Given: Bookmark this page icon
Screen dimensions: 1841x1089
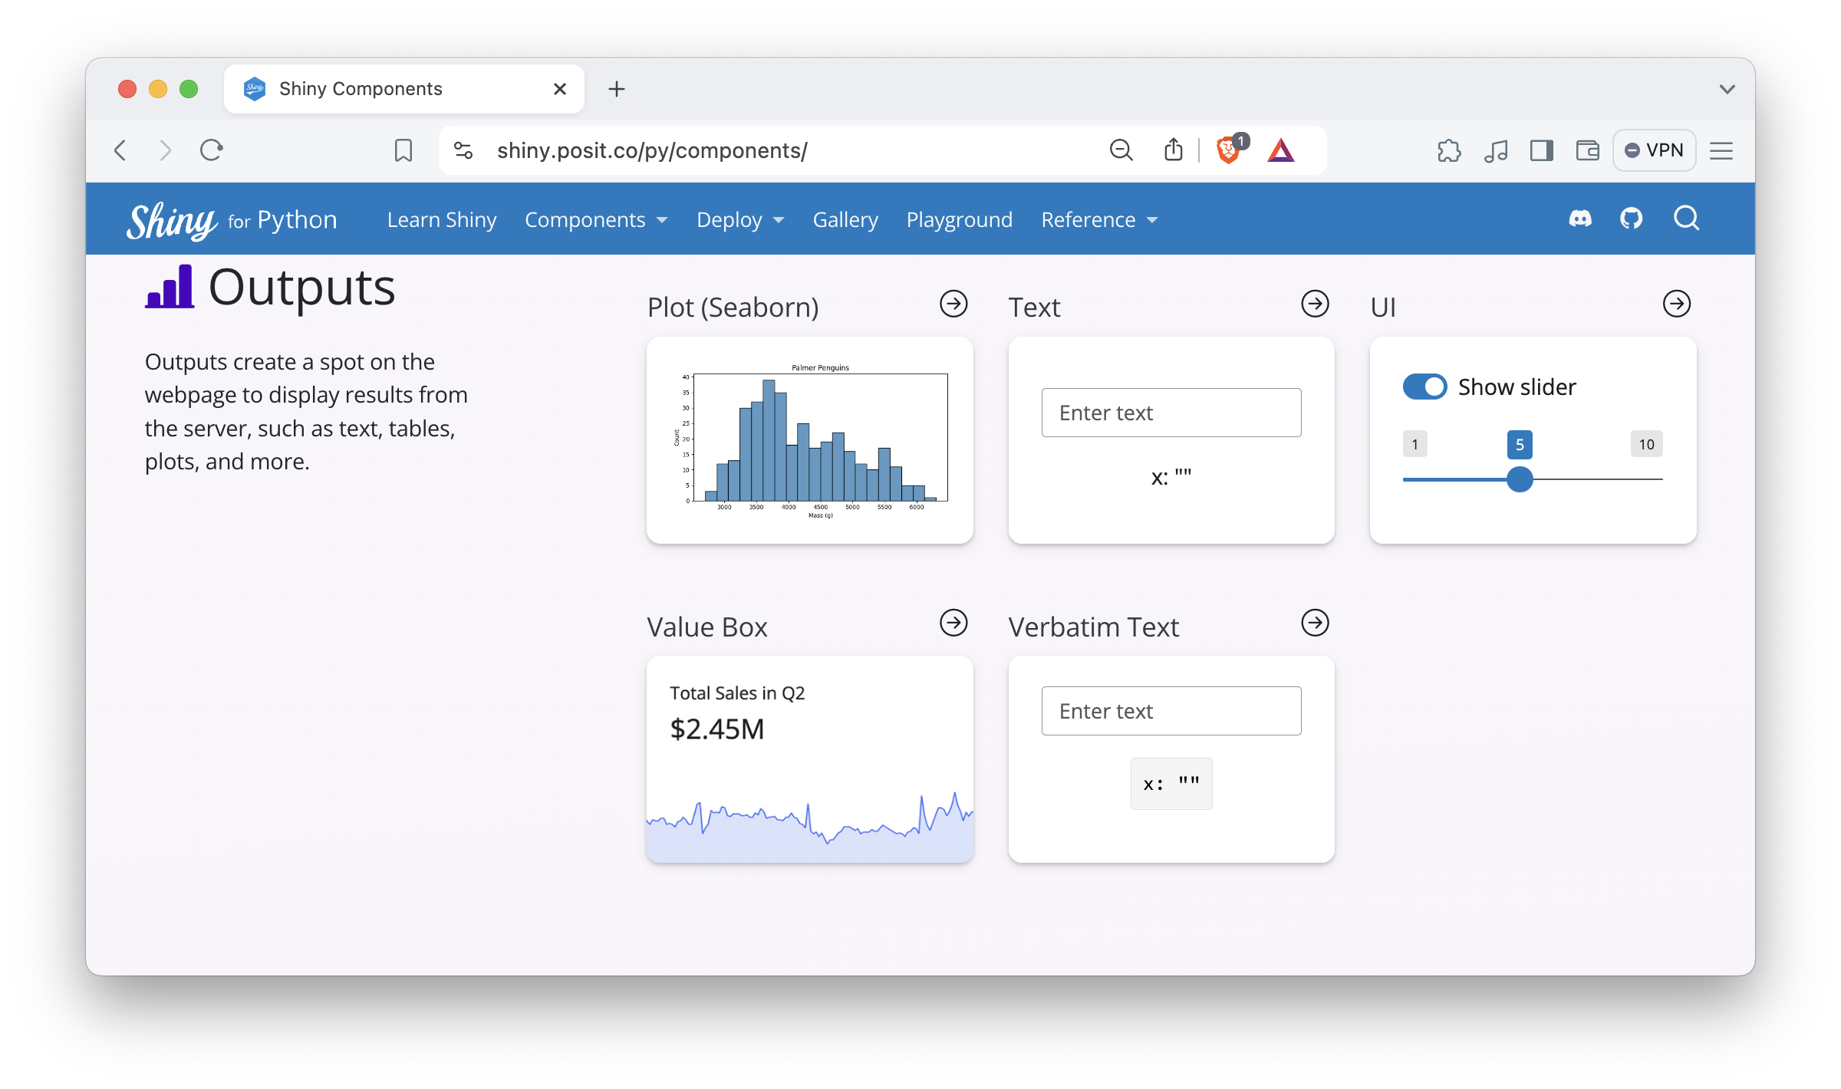Looking at the screenshot, I should click(403, 150).
